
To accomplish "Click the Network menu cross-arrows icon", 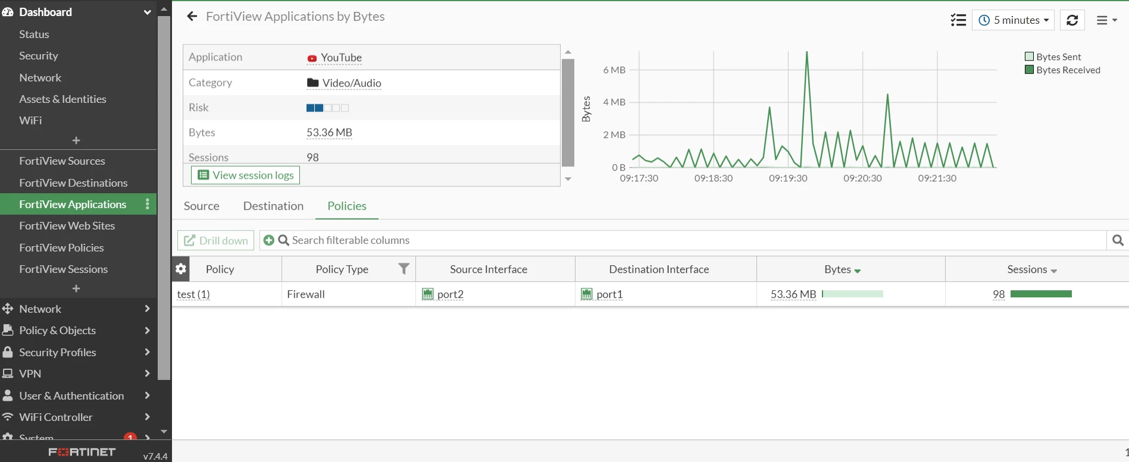I will (8, 309).
